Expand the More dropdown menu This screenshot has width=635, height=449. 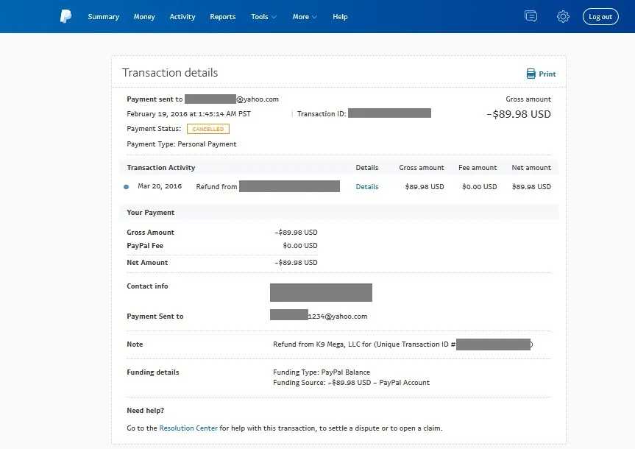tap(305, 17)
